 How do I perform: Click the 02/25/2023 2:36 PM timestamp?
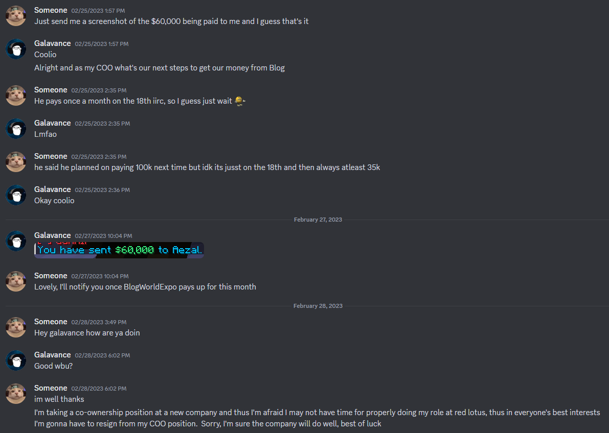(103, 190)
